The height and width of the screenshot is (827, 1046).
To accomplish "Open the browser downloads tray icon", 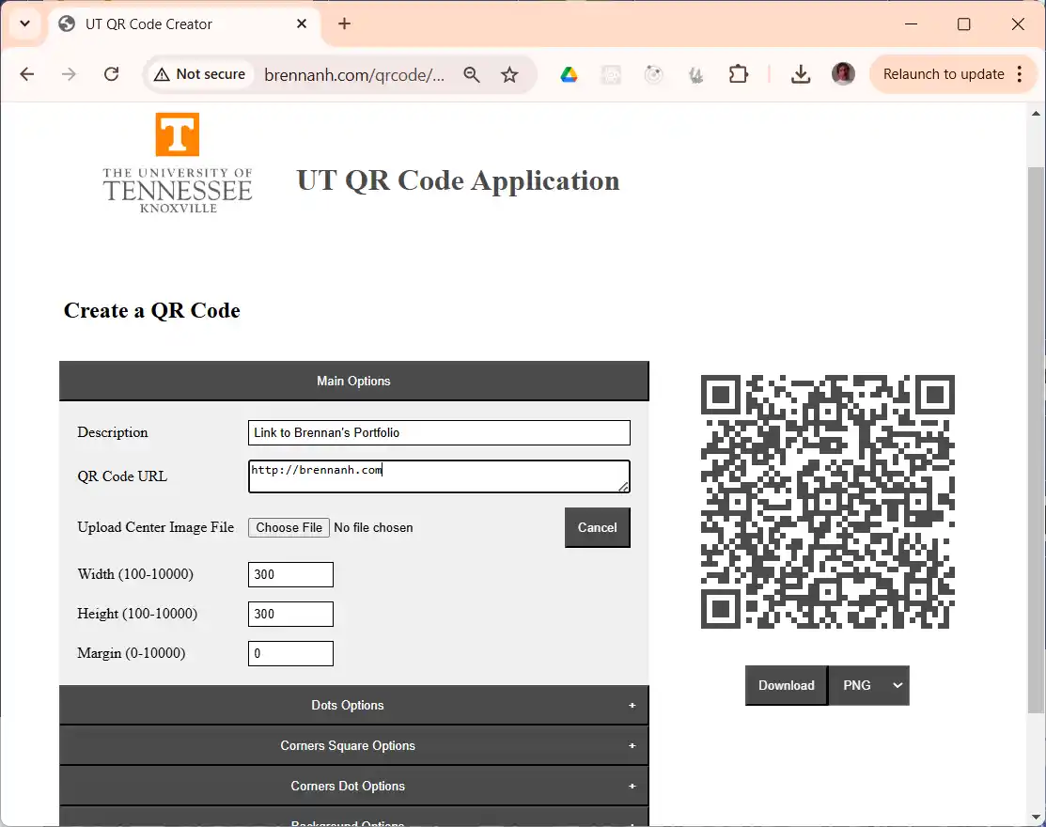I will pyautogui.click(x=801, y=74).
